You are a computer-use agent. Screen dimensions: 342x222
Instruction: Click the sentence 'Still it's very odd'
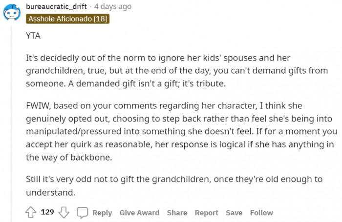(174, 186)
